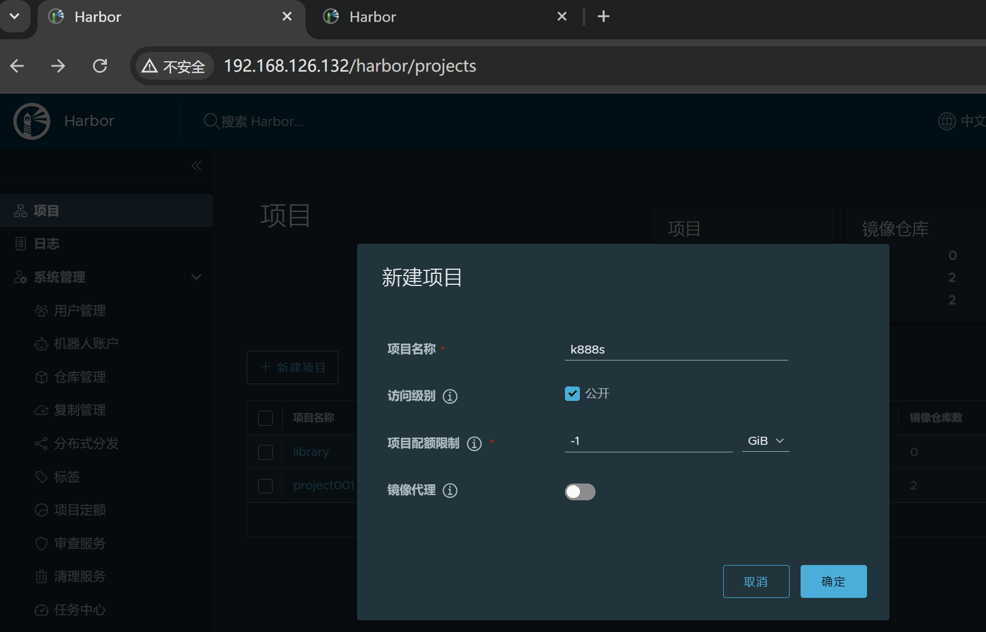
Task: Open the GiB unit dropdown
Action: [x=765, y=441]
